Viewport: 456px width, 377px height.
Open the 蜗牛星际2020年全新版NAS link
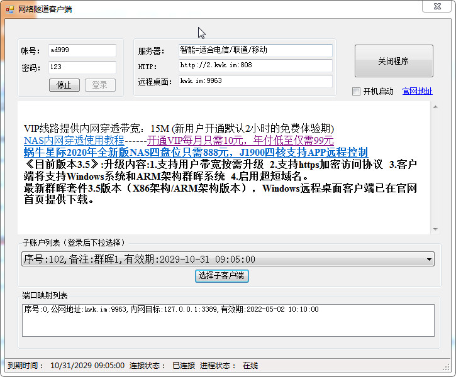pos(196,153)
